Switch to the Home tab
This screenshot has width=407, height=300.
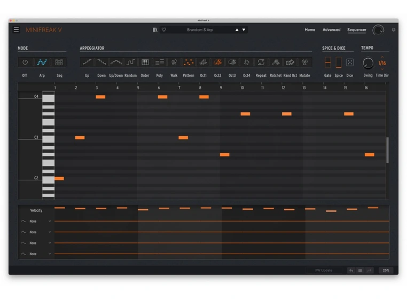coord(310,30)
